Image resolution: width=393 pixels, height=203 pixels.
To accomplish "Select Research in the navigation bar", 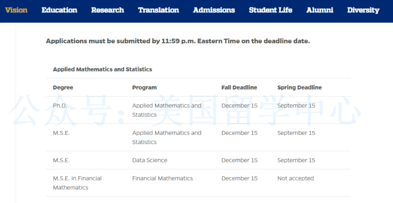I will pyautogui.click(x=107, y=10).
